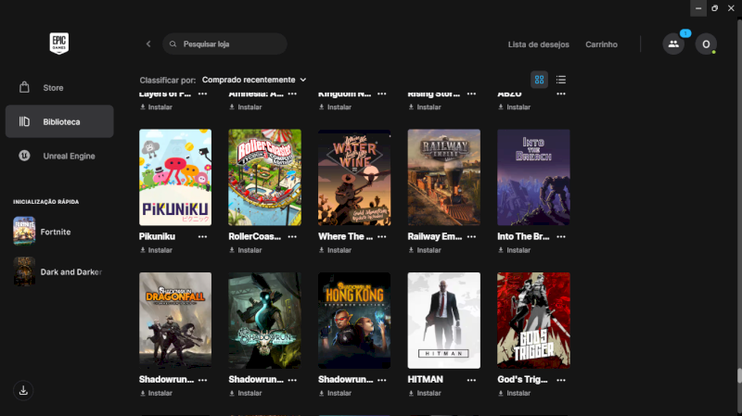Open Into The Breach options menu

(561, 237)
